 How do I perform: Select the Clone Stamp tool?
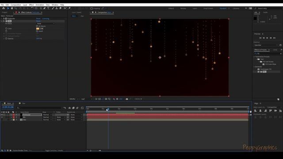[x=57, y=8]
